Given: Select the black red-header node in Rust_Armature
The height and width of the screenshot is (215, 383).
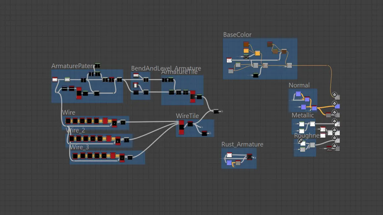Looking at the screenshot, I should [x=249, y=157].
